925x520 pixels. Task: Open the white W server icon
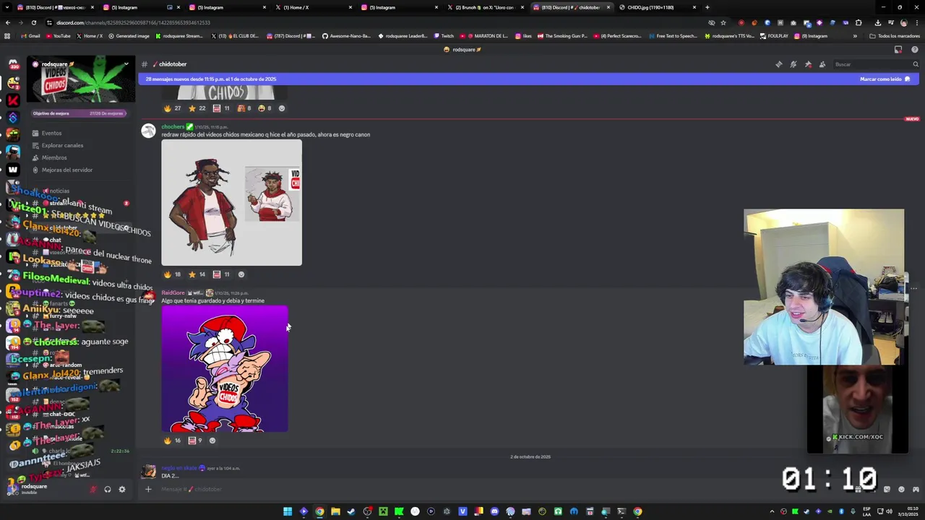coord(13,170)
